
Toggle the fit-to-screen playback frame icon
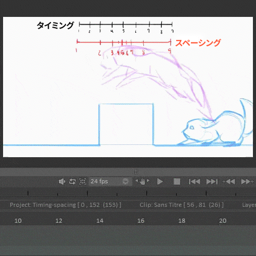click(82, 181)
